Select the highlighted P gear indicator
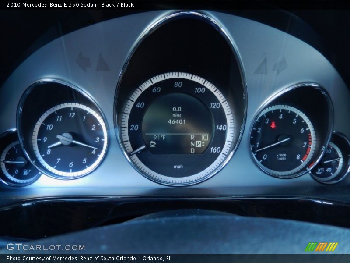The height and width of the screenshot is (263, 350). 198,144
